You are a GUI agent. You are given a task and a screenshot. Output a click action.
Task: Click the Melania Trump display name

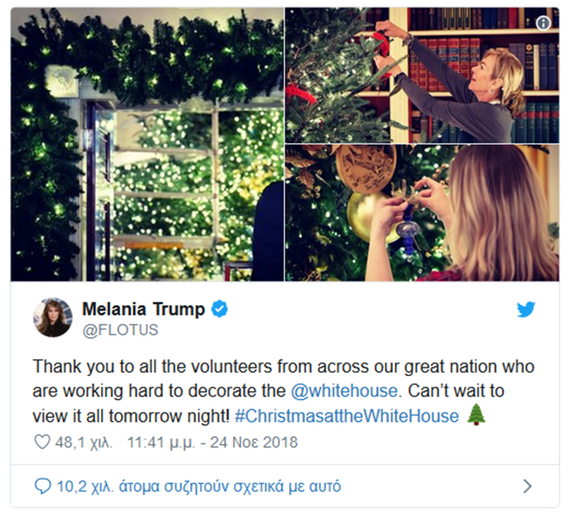coord(143,309)
